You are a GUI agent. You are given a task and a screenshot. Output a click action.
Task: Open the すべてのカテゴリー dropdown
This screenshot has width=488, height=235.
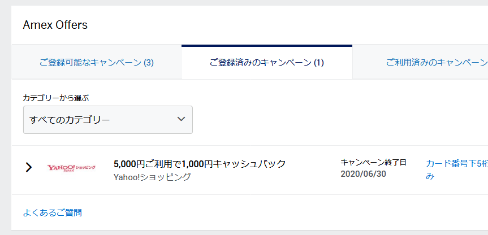[x=107, y=120]
